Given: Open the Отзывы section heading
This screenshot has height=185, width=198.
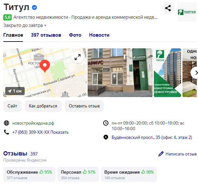Looking at the screenshot, I should [15, 154].
